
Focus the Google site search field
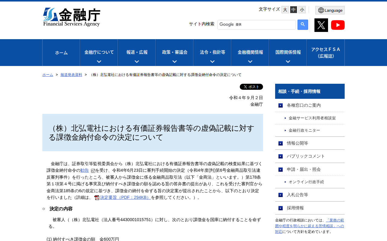256,25
